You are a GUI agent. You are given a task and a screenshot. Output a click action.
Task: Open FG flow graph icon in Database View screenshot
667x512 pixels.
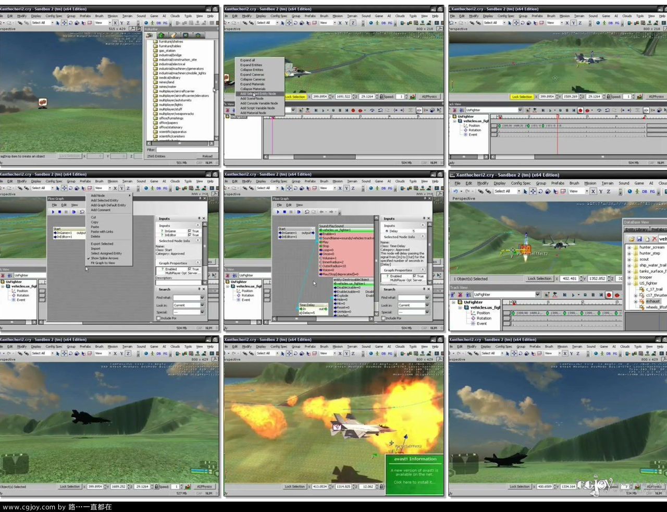click(653, 191)
